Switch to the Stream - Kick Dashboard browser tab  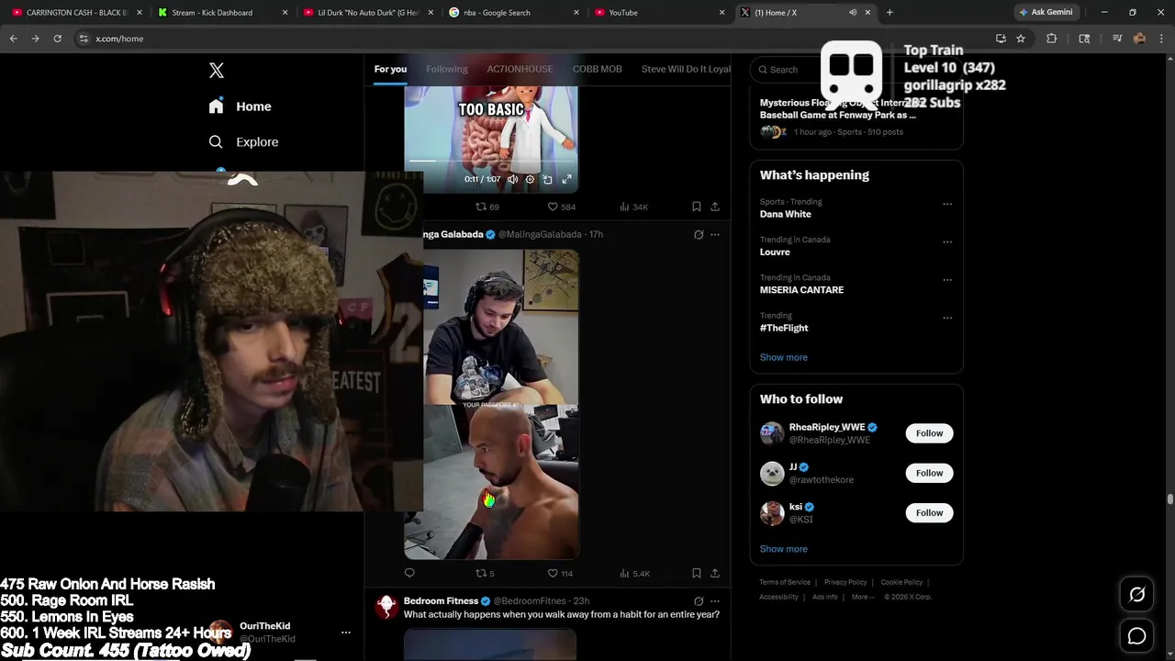pos(220,13)
